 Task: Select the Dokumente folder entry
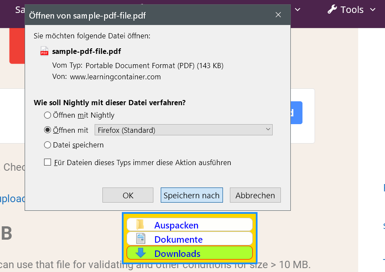tap(190, 239)
